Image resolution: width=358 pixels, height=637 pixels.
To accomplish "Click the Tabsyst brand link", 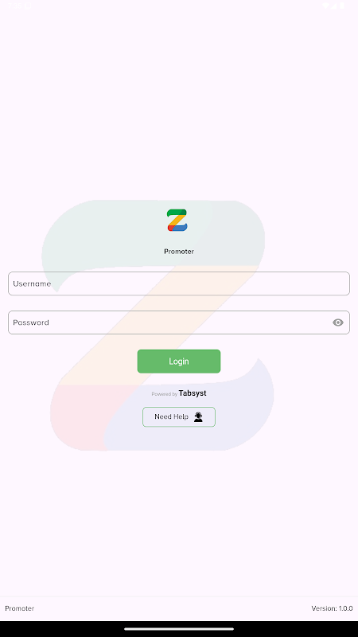I will 193,393.
